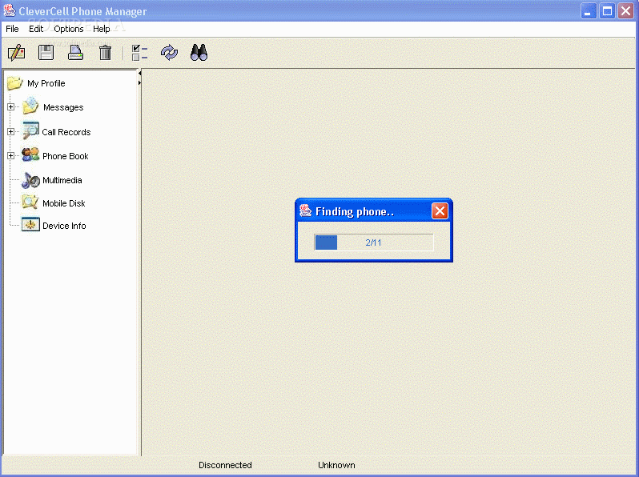Expand the Phone Book tree node
This screenshot has width=639, height=477.
point(10,156)
